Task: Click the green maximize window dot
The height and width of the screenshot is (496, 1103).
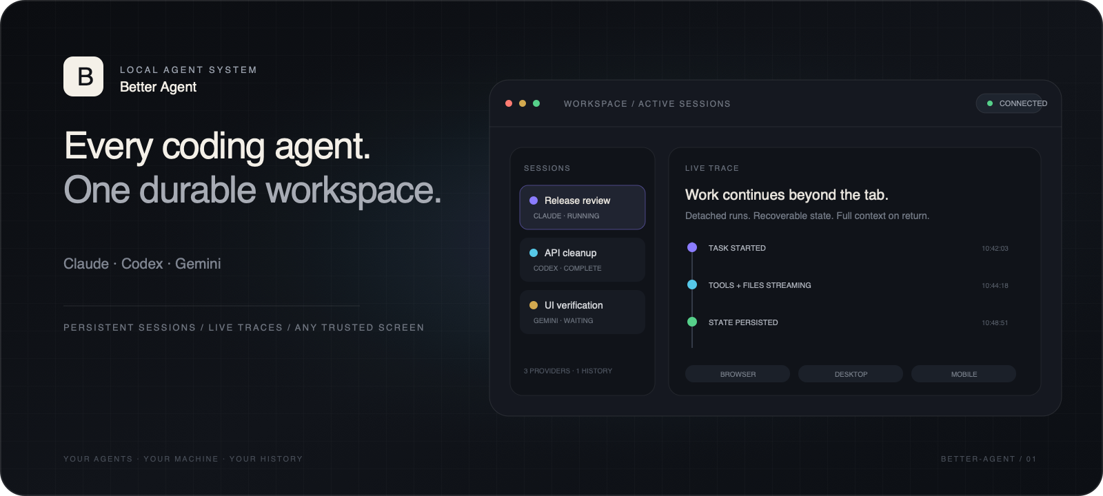Action: coord(536,103)
